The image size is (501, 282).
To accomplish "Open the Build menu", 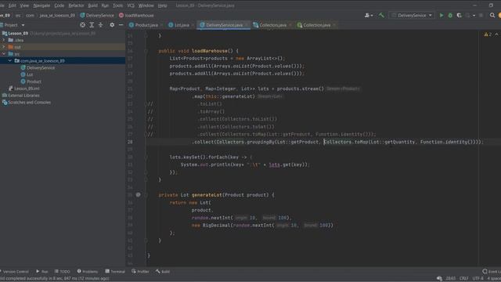I will [92, 5].
